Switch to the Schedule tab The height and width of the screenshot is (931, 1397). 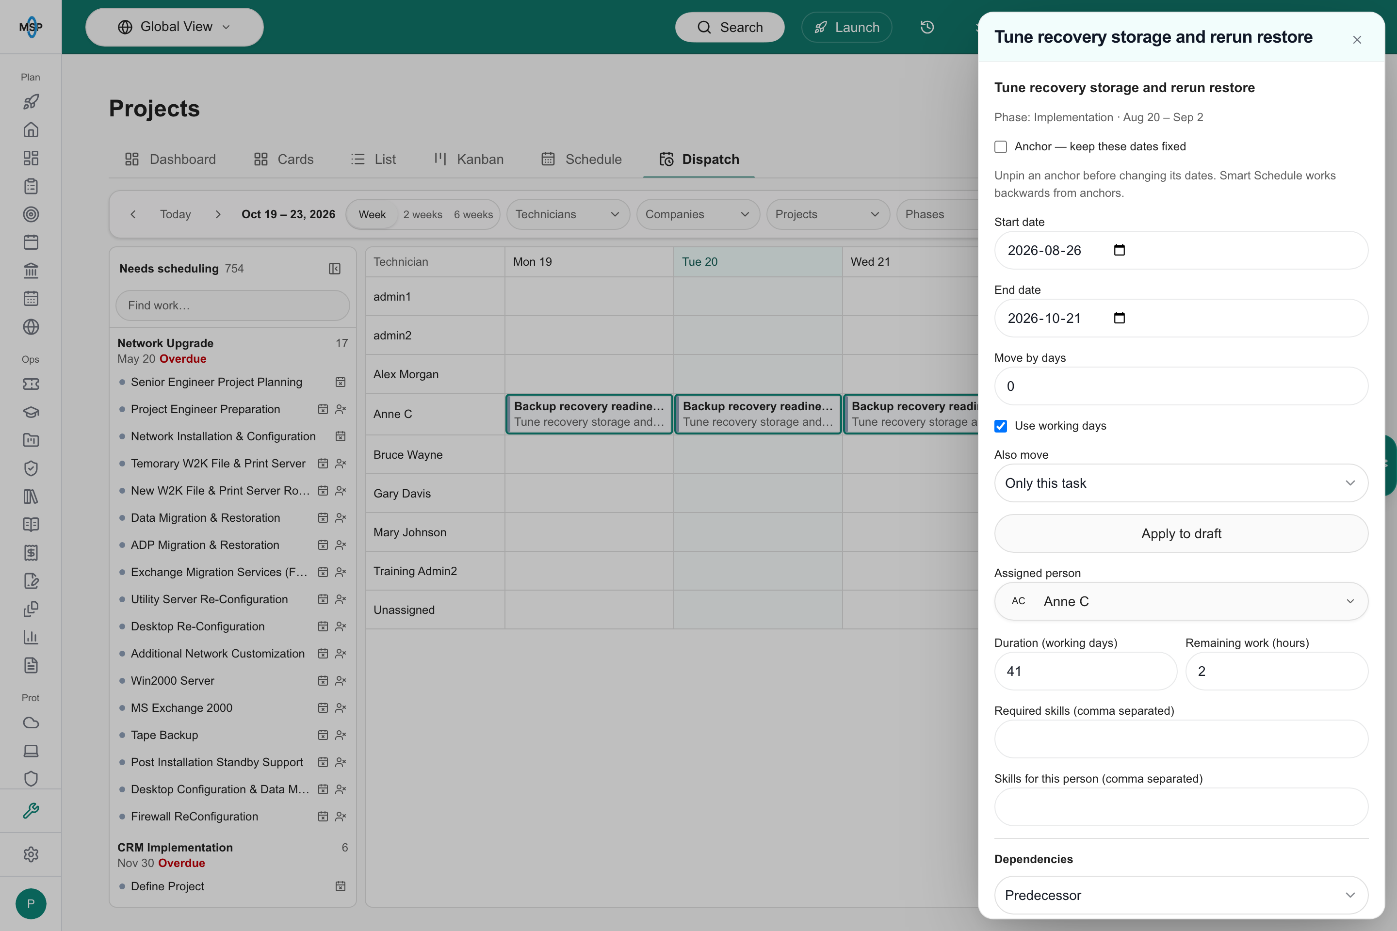582,159
